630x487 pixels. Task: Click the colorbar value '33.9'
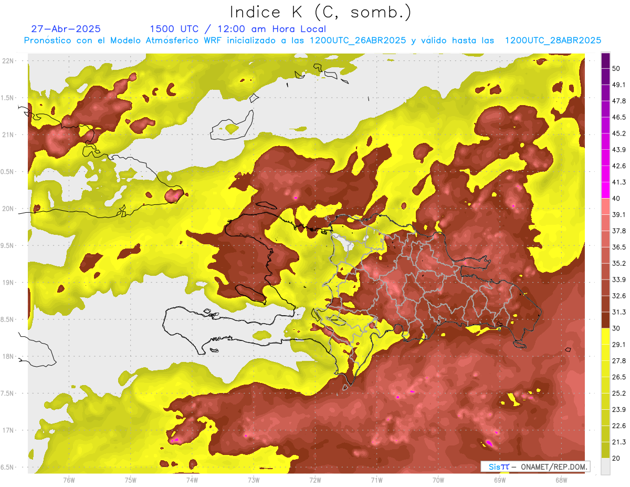(x=619, y=279)
